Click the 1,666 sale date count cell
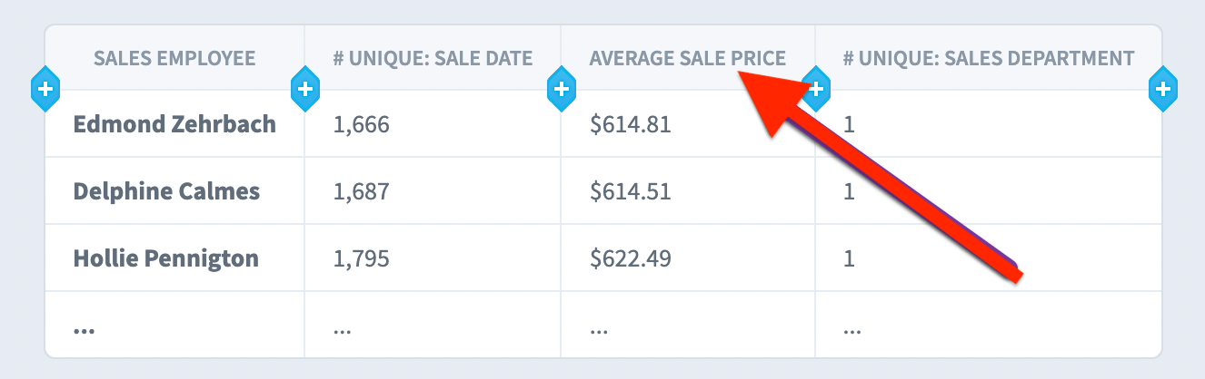This screenshot has width=1205, height=379. [x=362, y=124]
